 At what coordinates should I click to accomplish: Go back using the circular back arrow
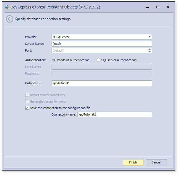click(x=10, y=19)
